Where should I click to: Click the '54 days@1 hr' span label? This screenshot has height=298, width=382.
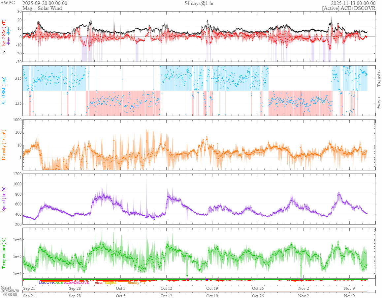tap(199, 3)
